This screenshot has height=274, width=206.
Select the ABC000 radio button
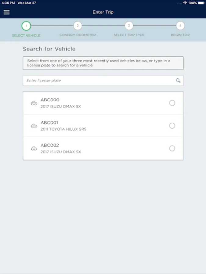tap(172, 103)
